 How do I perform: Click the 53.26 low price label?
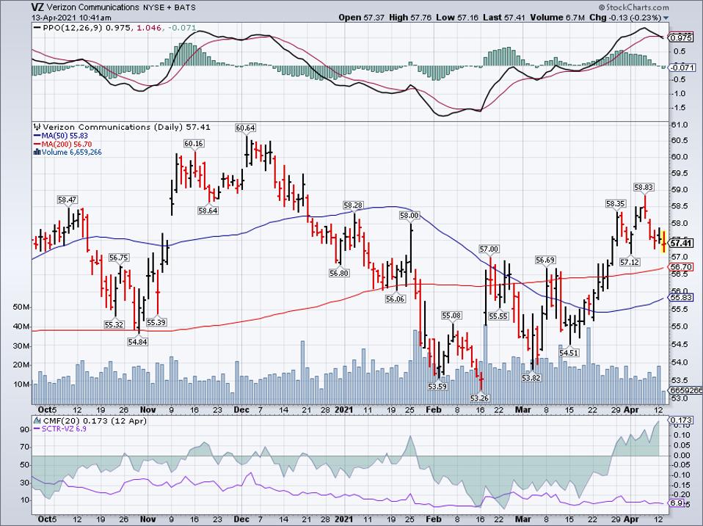(x=480, y=398)
